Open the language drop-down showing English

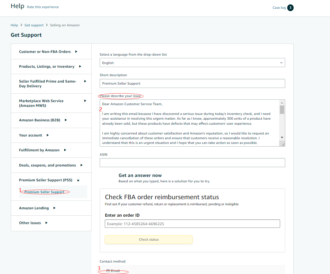tap(192, 63)
